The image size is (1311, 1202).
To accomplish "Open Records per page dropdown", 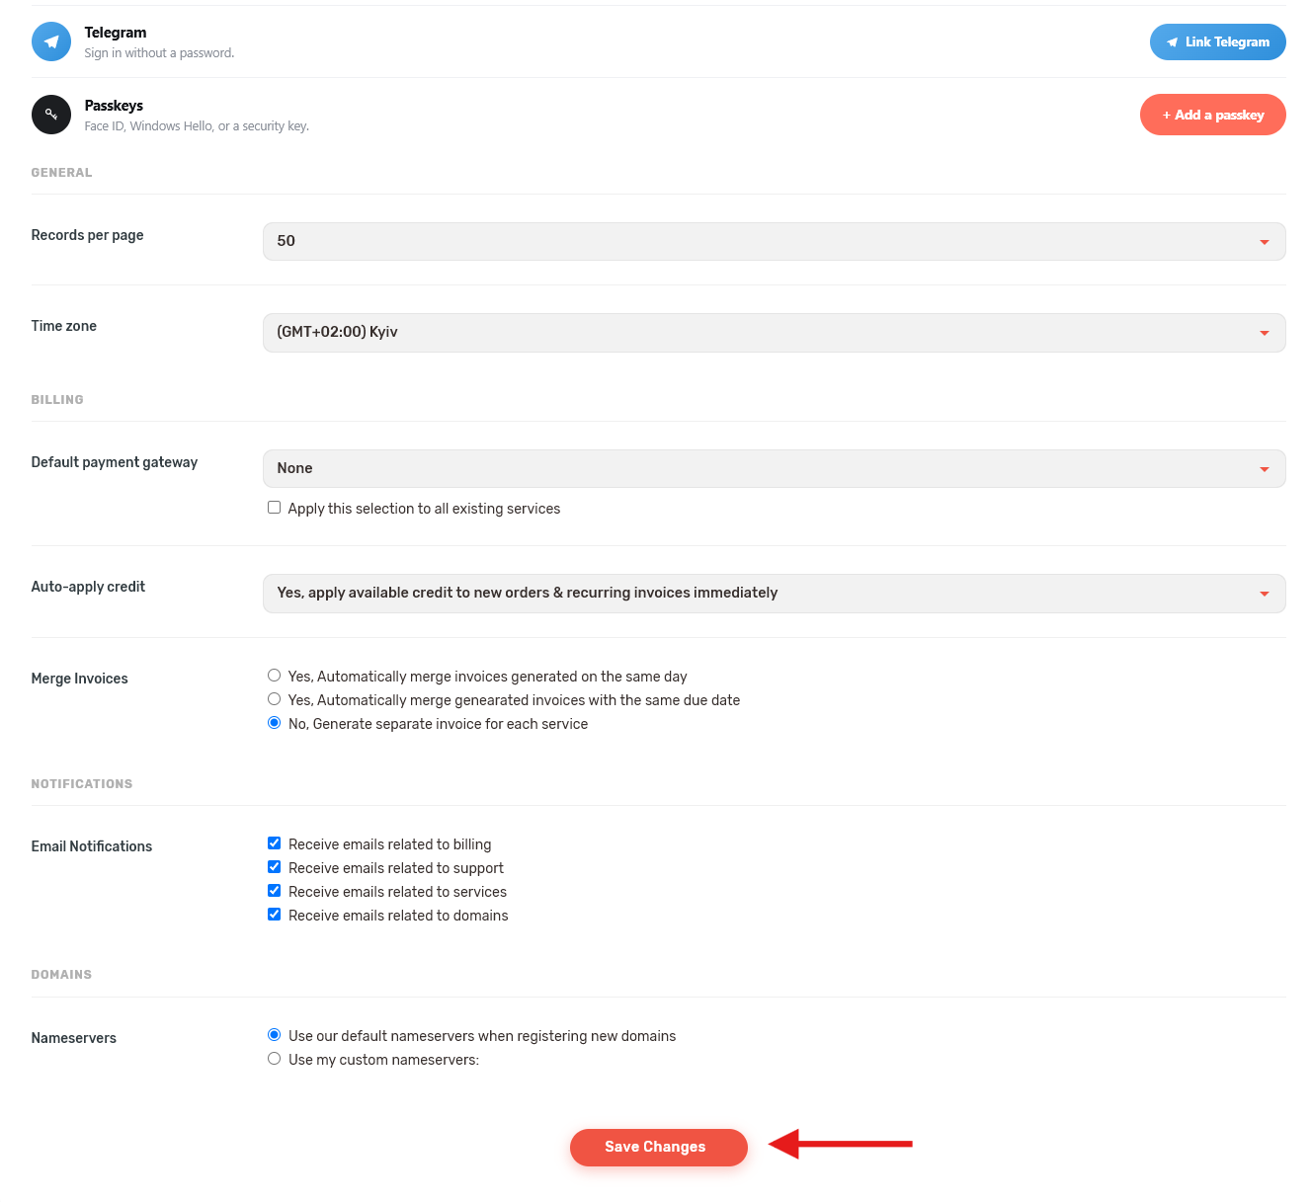I will coord(774,241).
